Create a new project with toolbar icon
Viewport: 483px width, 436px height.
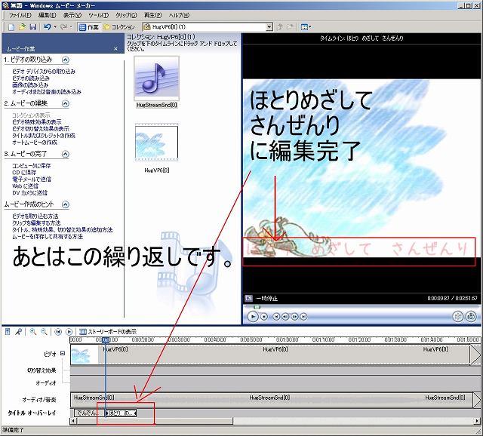point(11,27)
